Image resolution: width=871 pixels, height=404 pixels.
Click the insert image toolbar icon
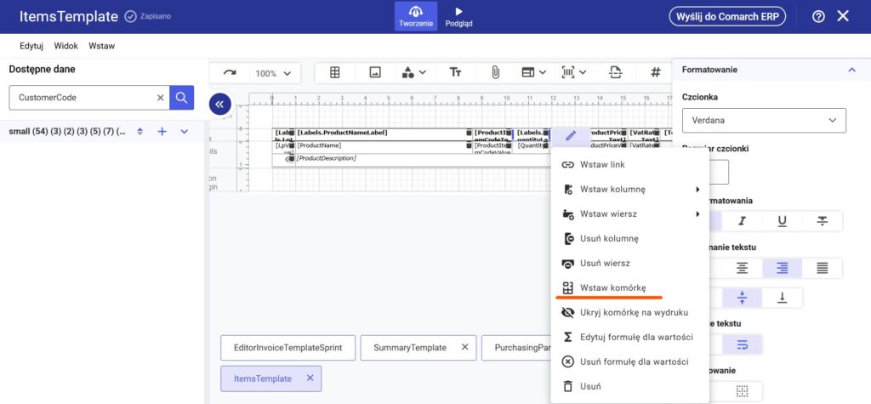pos(374,73)
